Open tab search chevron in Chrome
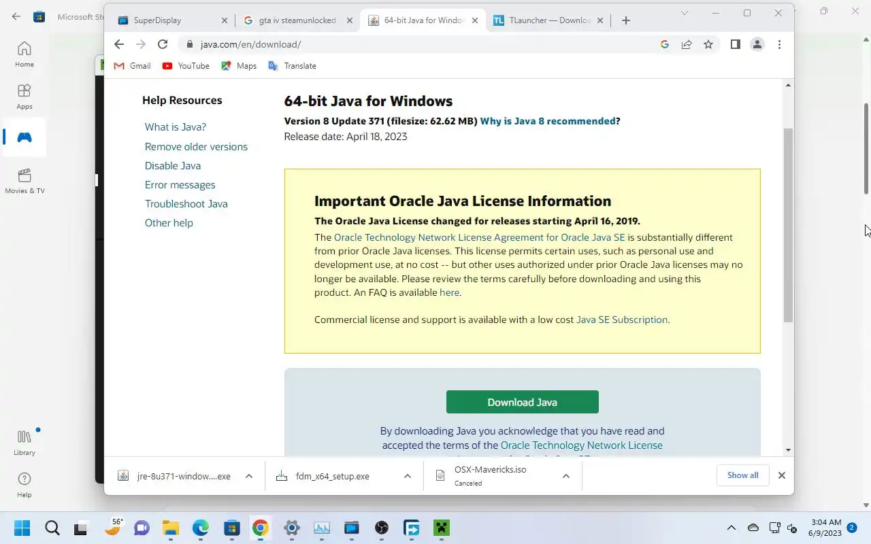 point(685,13)
